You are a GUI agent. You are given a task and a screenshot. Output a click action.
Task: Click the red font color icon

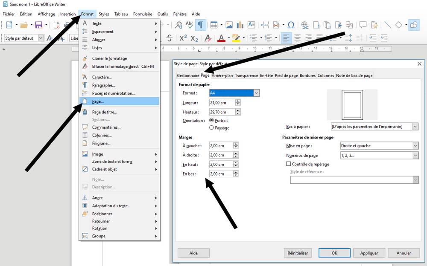(221, 38)
